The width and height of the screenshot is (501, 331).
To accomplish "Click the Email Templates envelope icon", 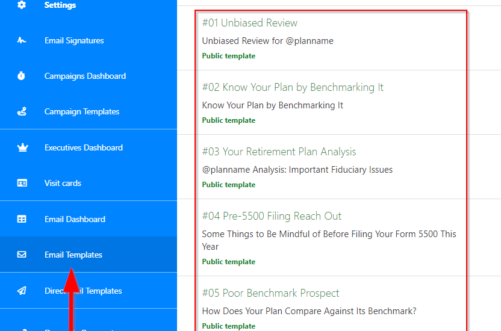I will (x=22, y=255).
